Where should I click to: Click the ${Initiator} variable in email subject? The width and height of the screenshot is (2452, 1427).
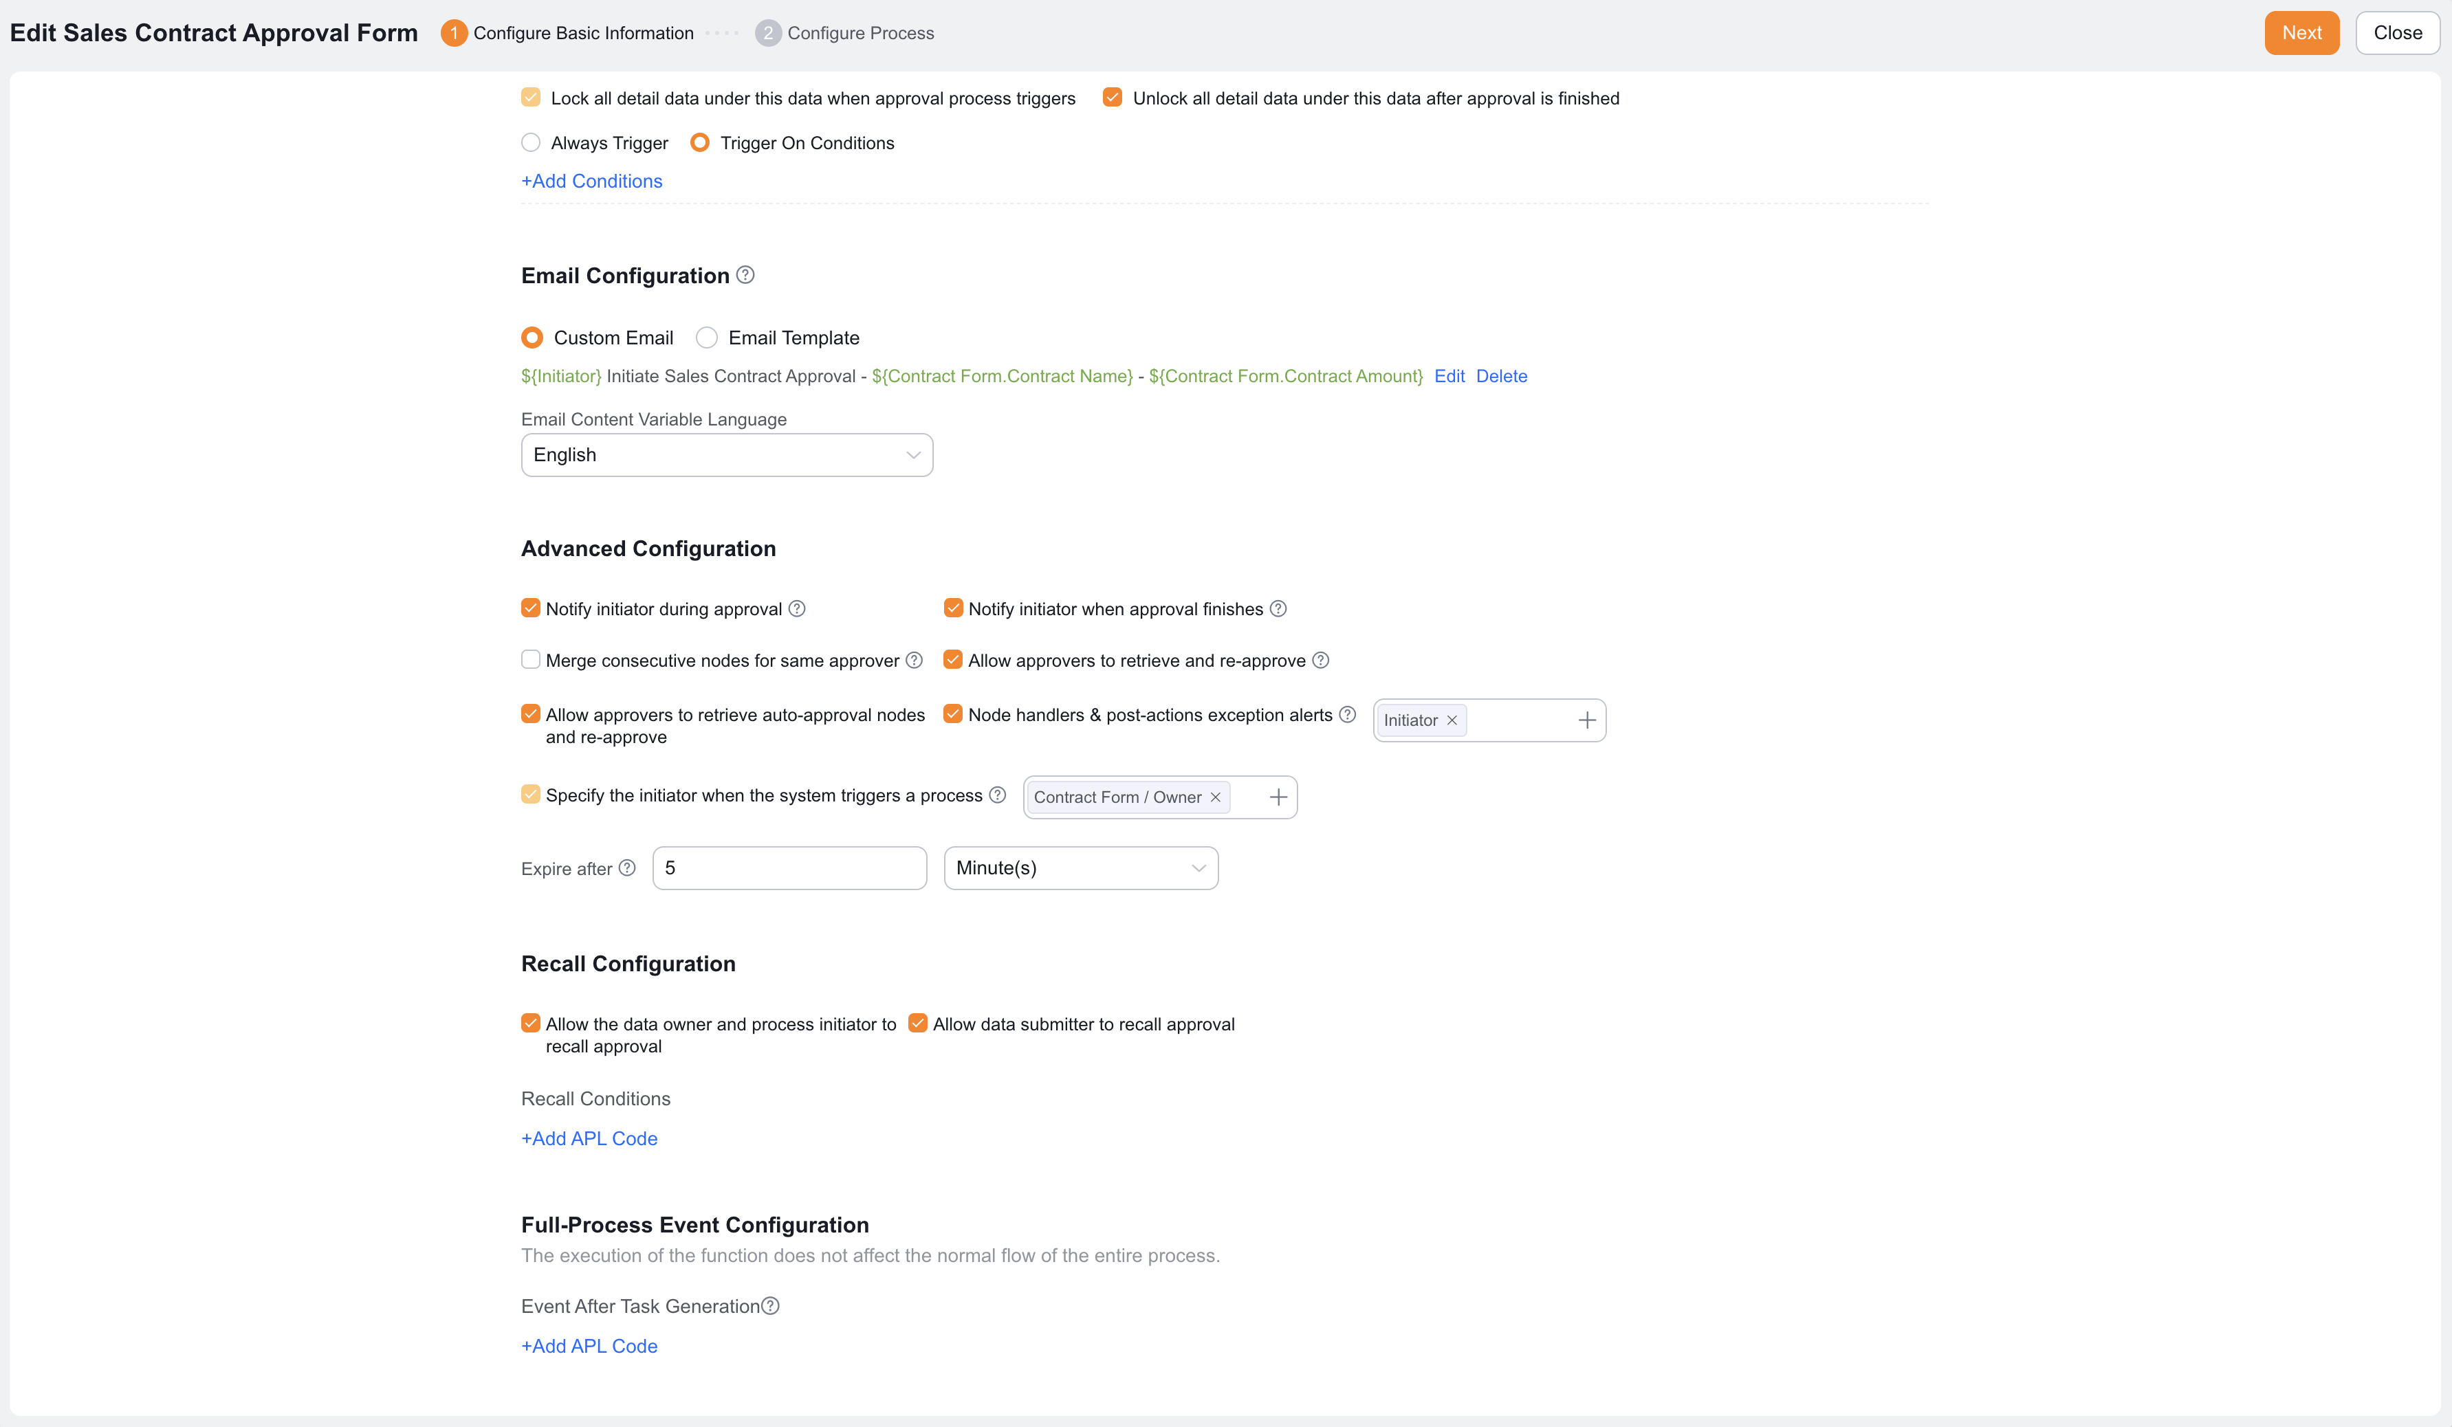click(562, 377)
